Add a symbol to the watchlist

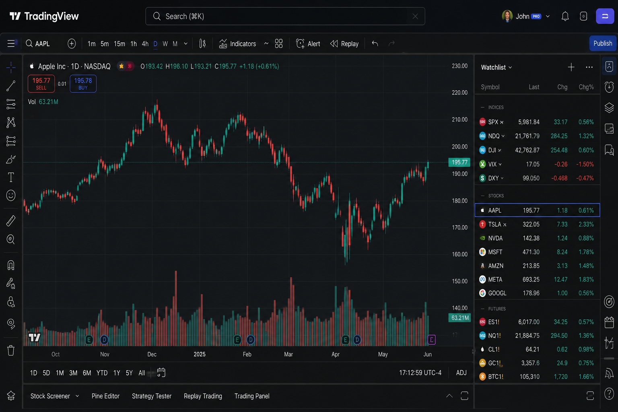click(x=571, y=67)
